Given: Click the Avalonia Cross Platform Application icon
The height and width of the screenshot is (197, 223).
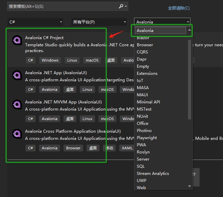Looking at the screenshot, I should pyautogui.click(x=17, y=134).
